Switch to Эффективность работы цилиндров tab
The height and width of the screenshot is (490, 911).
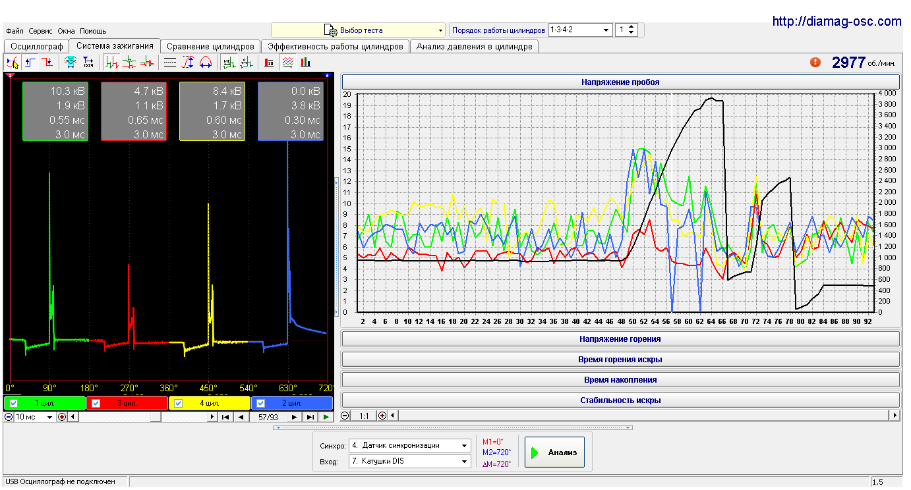click(335, 47)
